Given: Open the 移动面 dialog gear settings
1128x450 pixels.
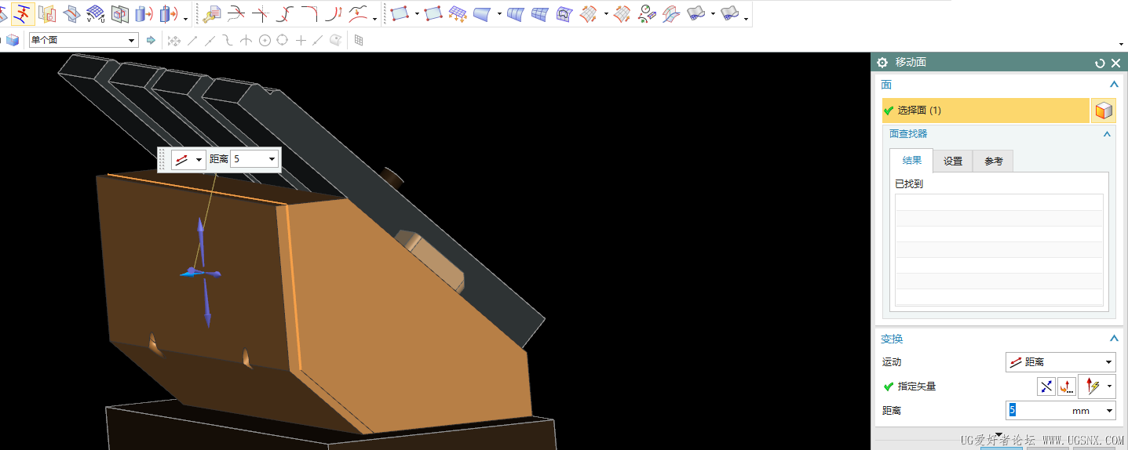Looking at the screenshot, I should click(x=882, y=63).
